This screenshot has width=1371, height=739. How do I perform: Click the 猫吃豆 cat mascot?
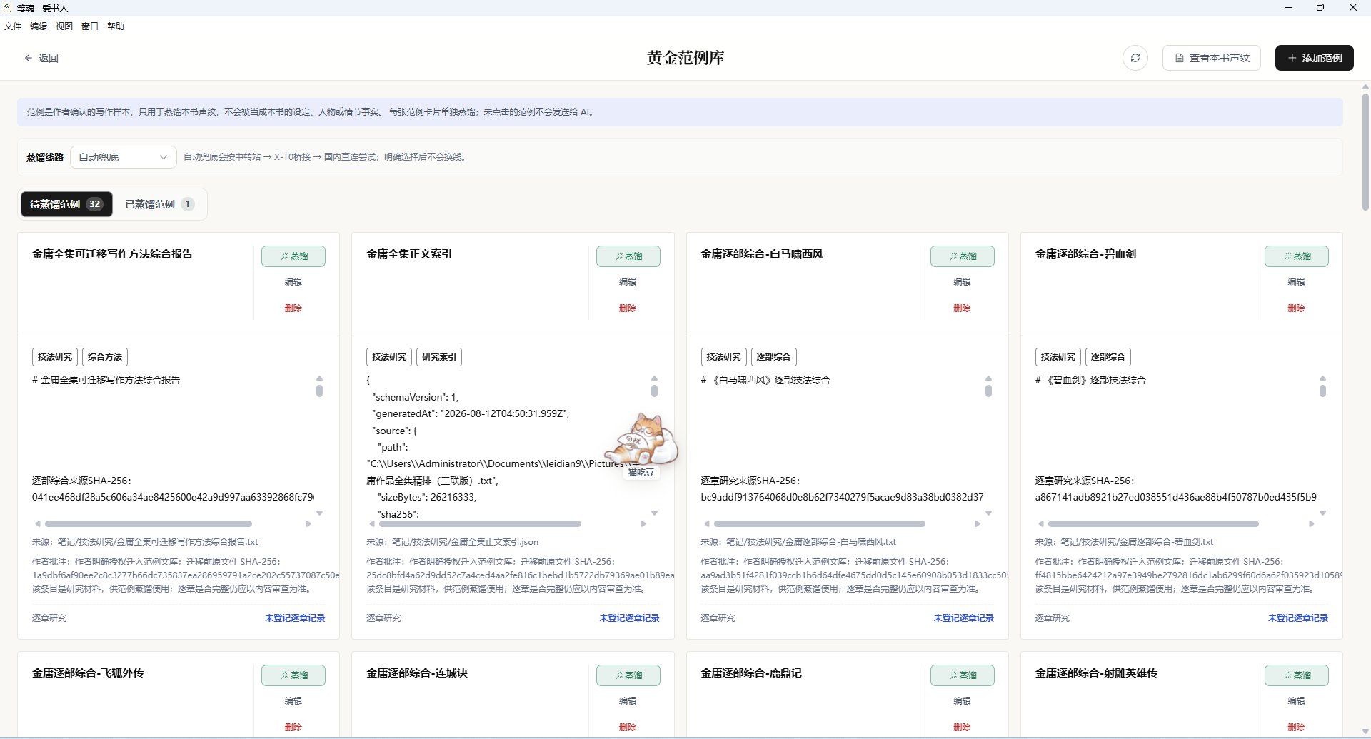[x=641, y=440]
